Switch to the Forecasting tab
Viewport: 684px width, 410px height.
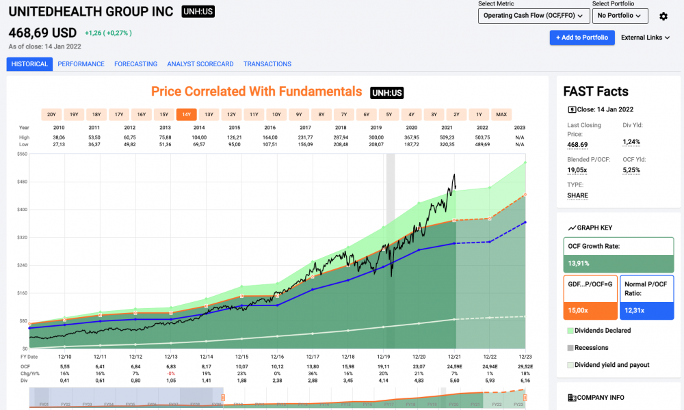[x=135, y=64]
